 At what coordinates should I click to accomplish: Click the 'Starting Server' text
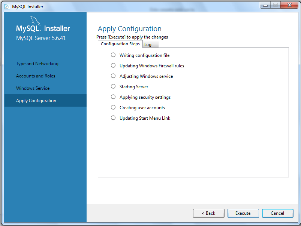point(134,87)
